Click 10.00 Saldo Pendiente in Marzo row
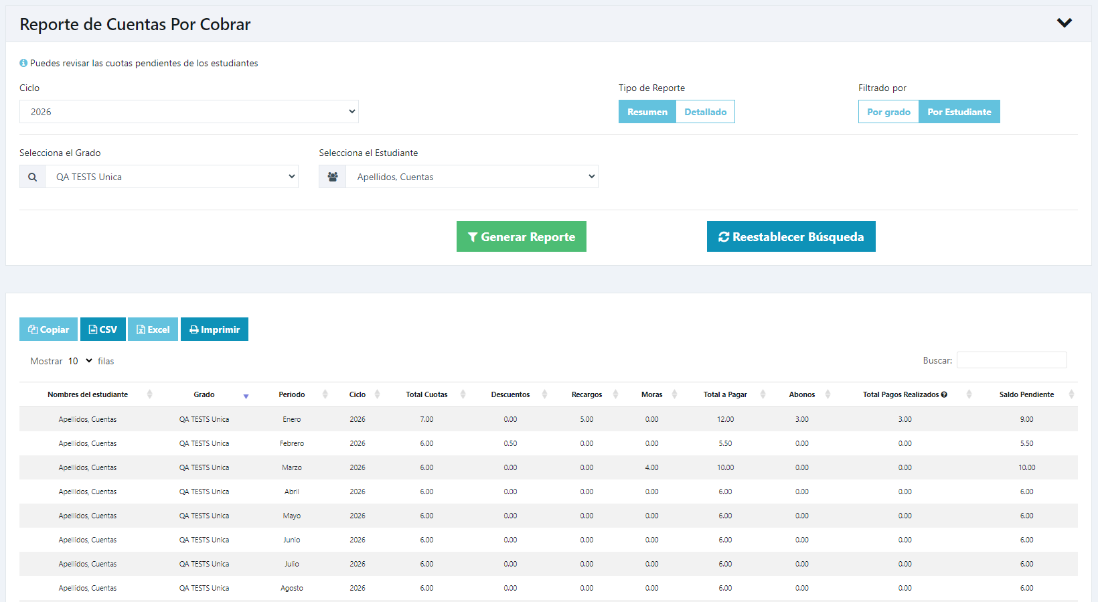1098x602 pixels. (1026, 467)
